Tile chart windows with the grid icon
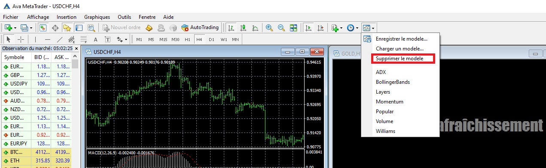Screen dimensions: 546x168 293,28
